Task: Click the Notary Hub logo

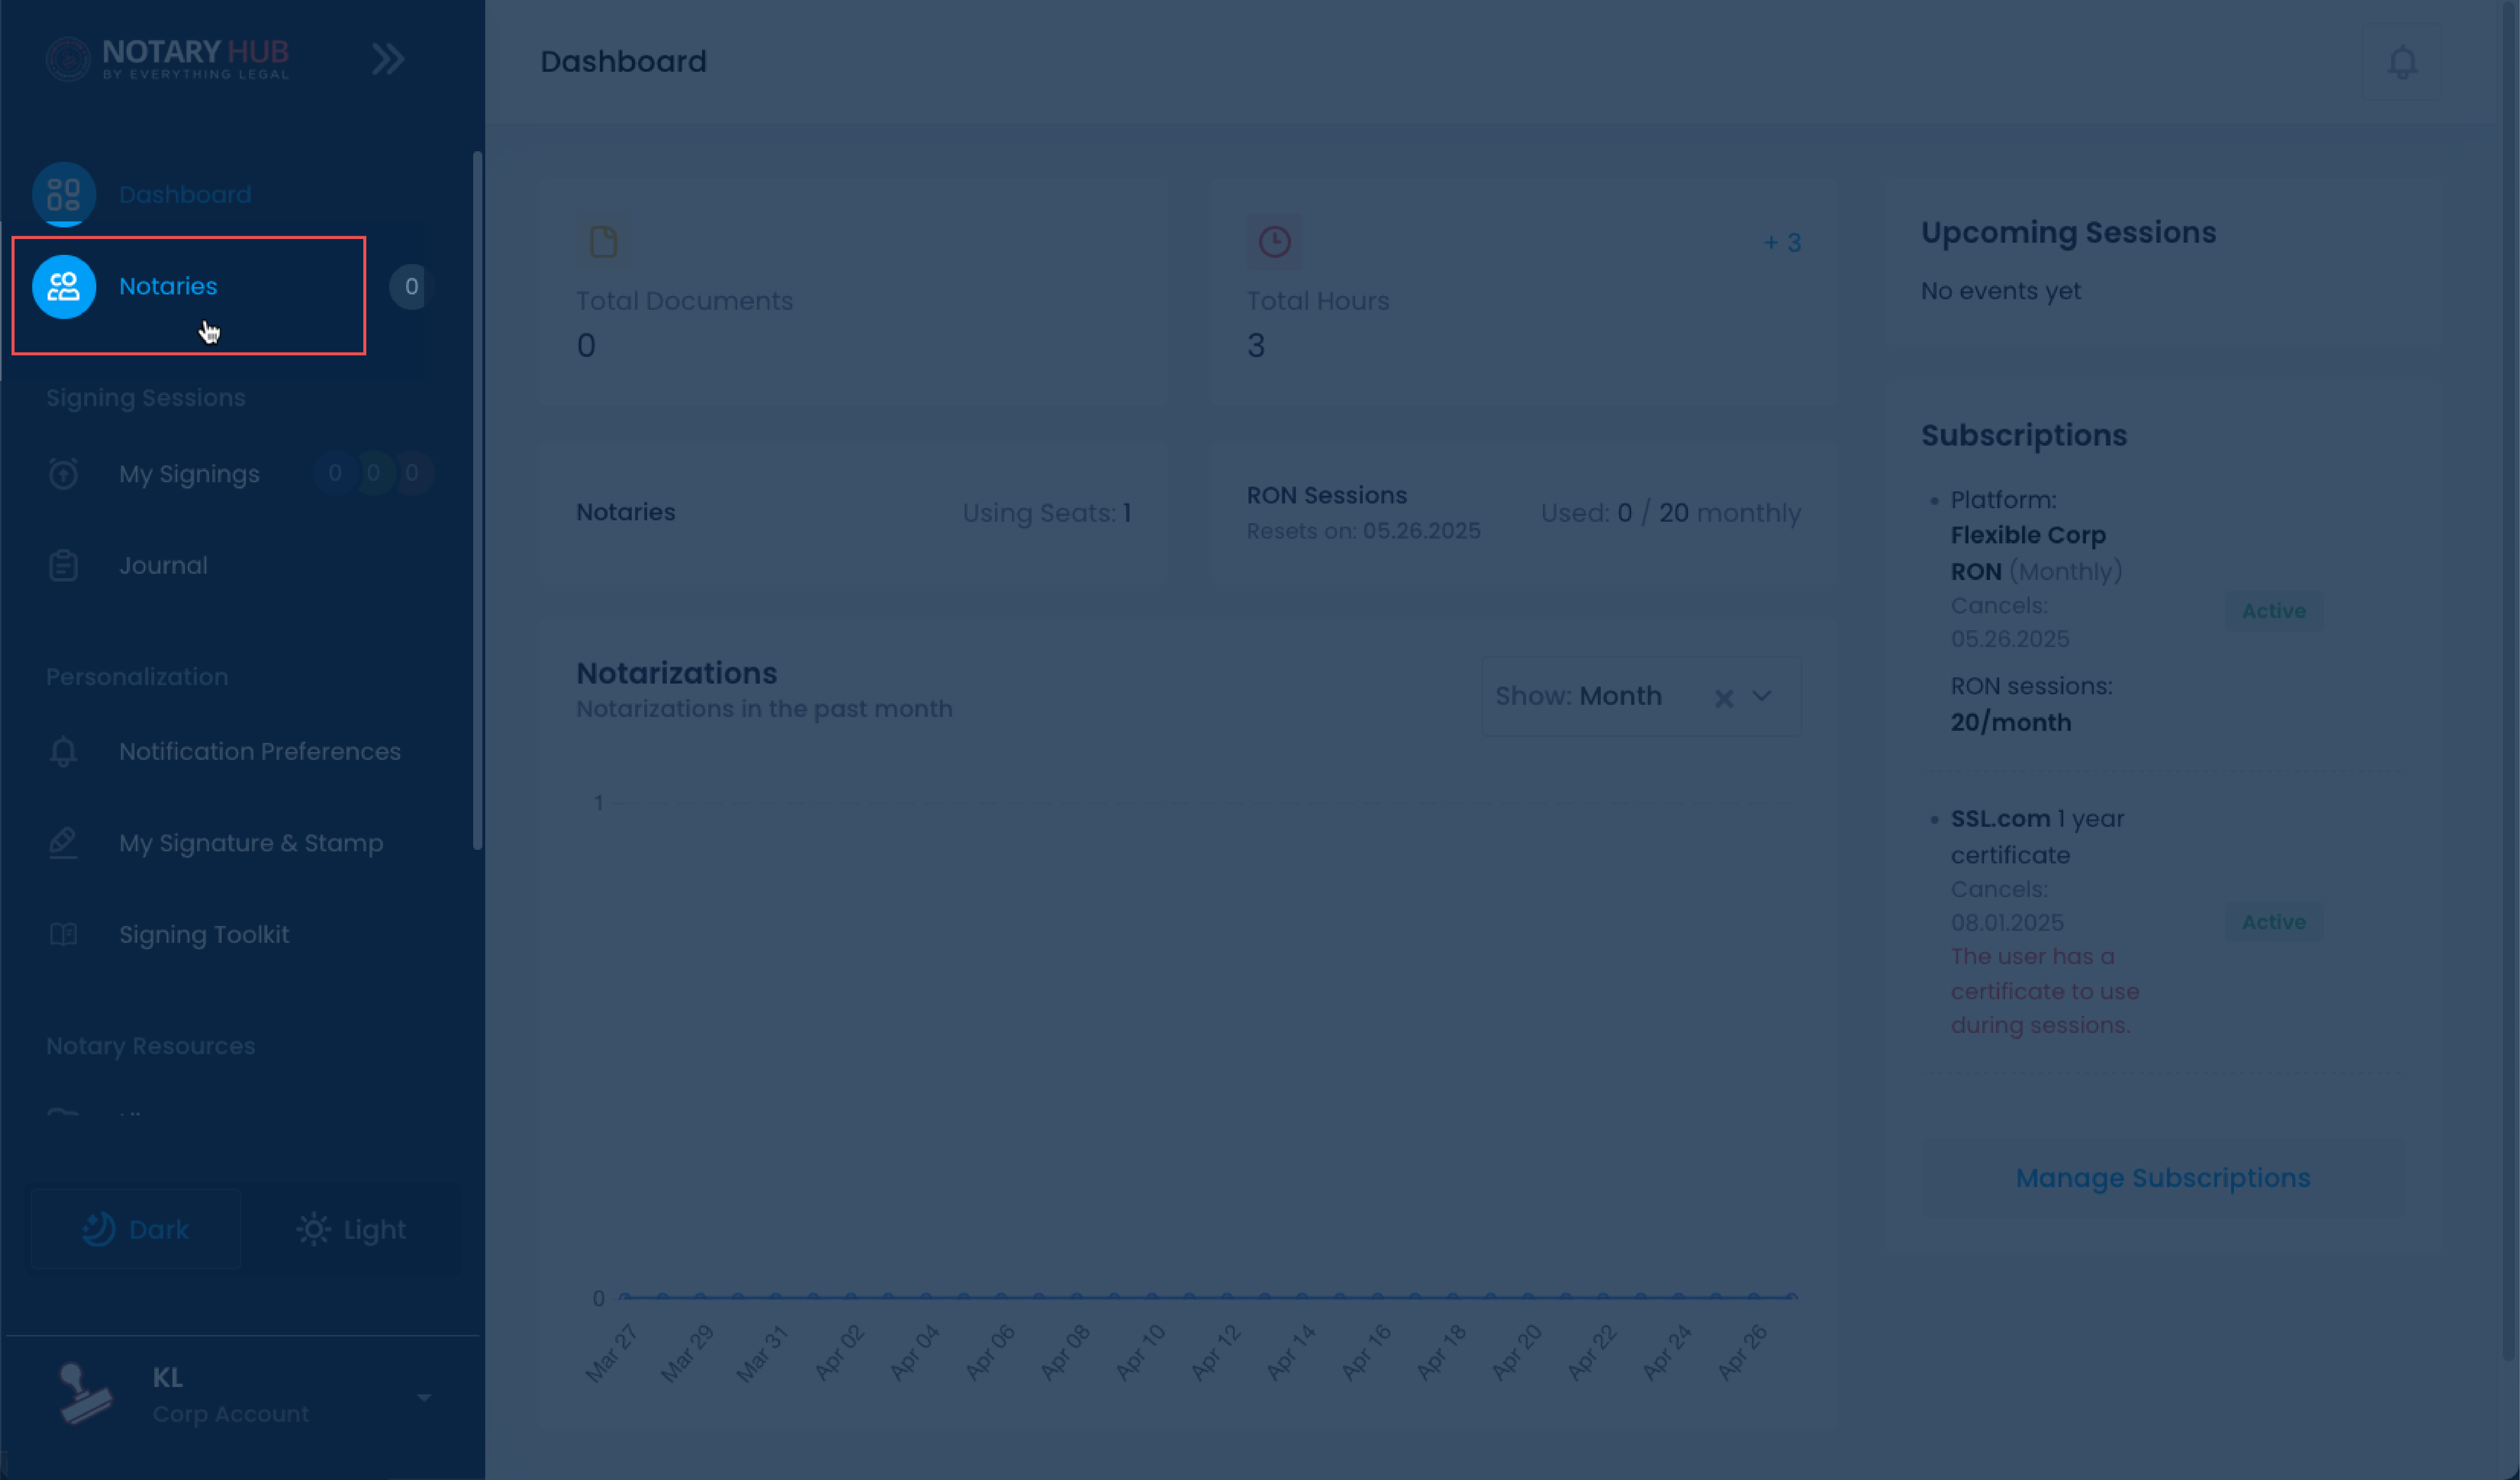Action: click(168, 59)
